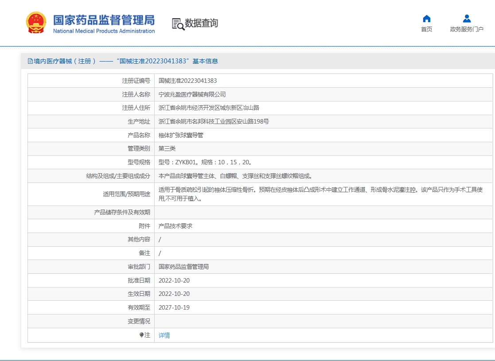
Task: Click the document icon before 境内医疗器械
Action: point(30,61)
